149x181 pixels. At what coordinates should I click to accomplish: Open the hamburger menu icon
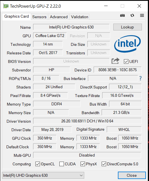pyautogui.click(x=142, y=15)
